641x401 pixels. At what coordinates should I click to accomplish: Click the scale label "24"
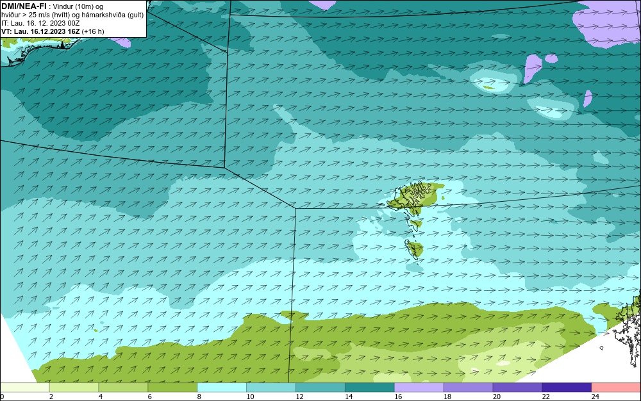pos(595,397)
